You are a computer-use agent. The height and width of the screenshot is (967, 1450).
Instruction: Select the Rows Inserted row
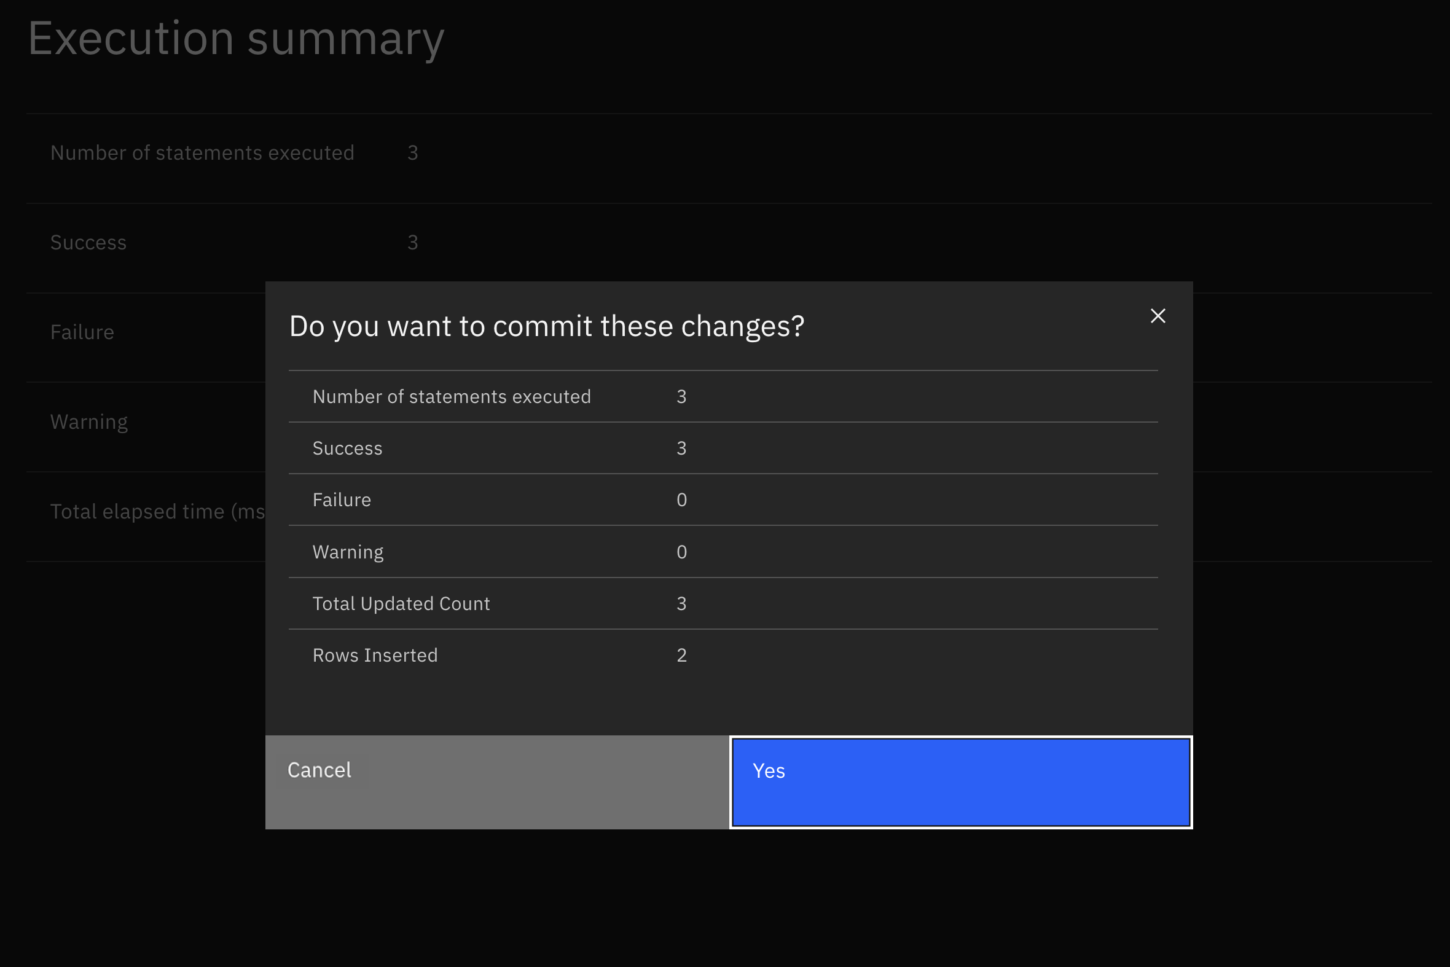point(375,655)
